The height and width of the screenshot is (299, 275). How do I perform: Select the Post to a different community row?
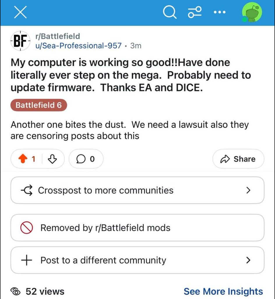(117, 260)
